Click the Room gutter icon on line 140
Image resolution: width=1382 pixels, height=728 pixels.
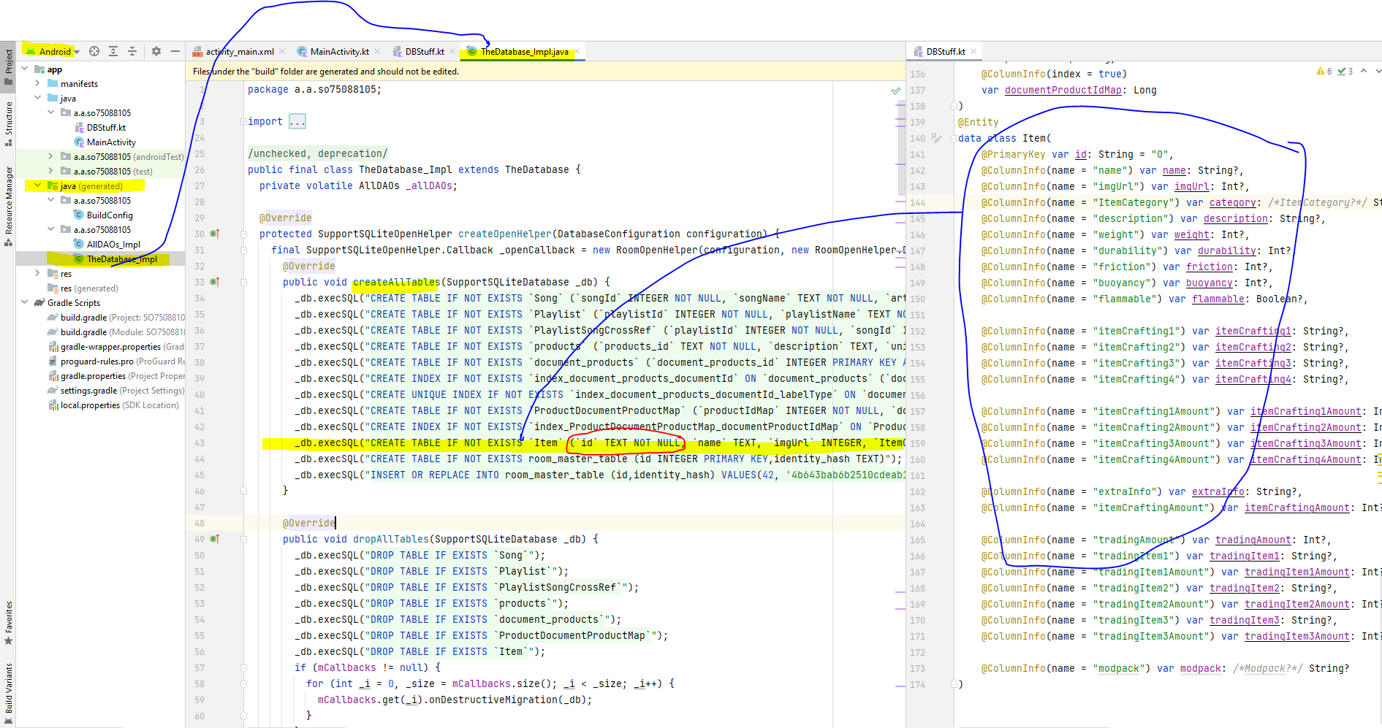click(937, 138)
